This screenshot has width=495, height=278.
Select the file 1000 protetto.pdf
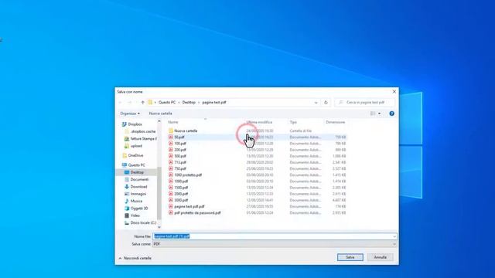pyautogui.click(x=188, y=175)
